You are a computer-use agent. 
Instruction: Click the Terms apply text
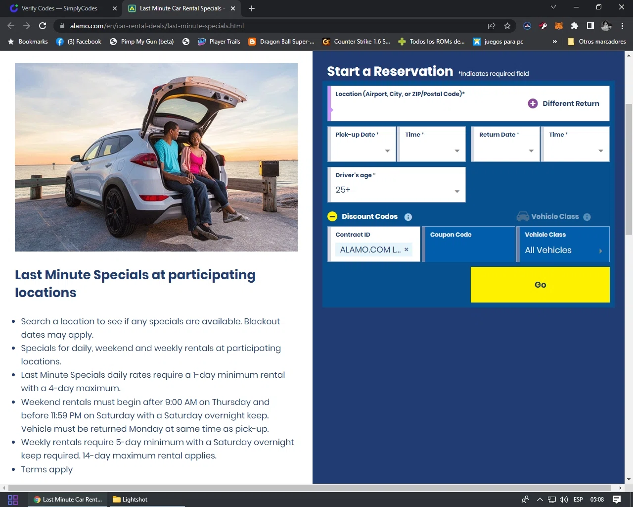(x=46, y=469)
